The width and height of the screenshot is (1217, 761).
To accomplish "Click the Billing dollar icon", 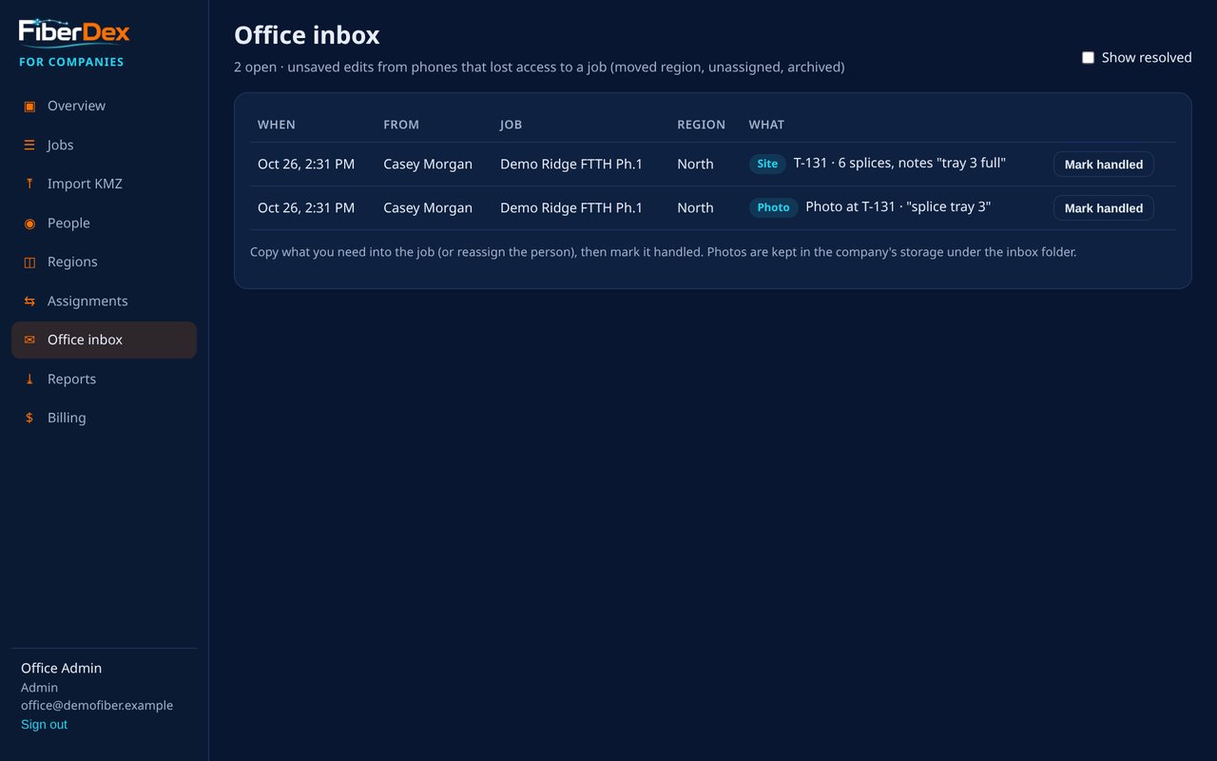I will 29,418.
